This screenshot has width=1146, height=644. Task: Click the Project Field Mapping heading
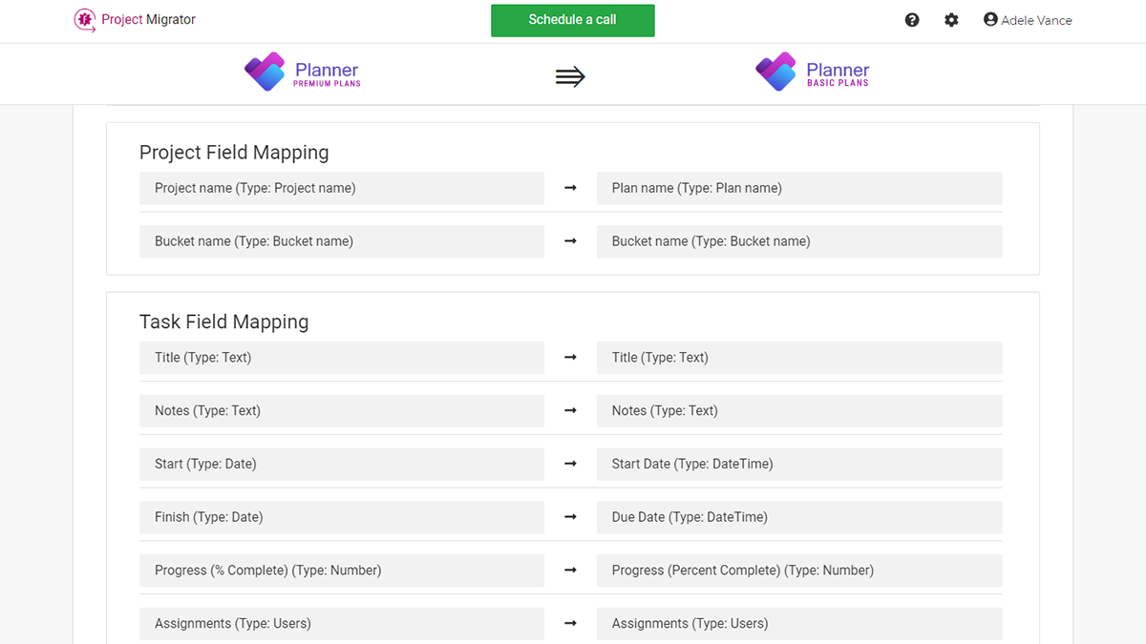234,153
